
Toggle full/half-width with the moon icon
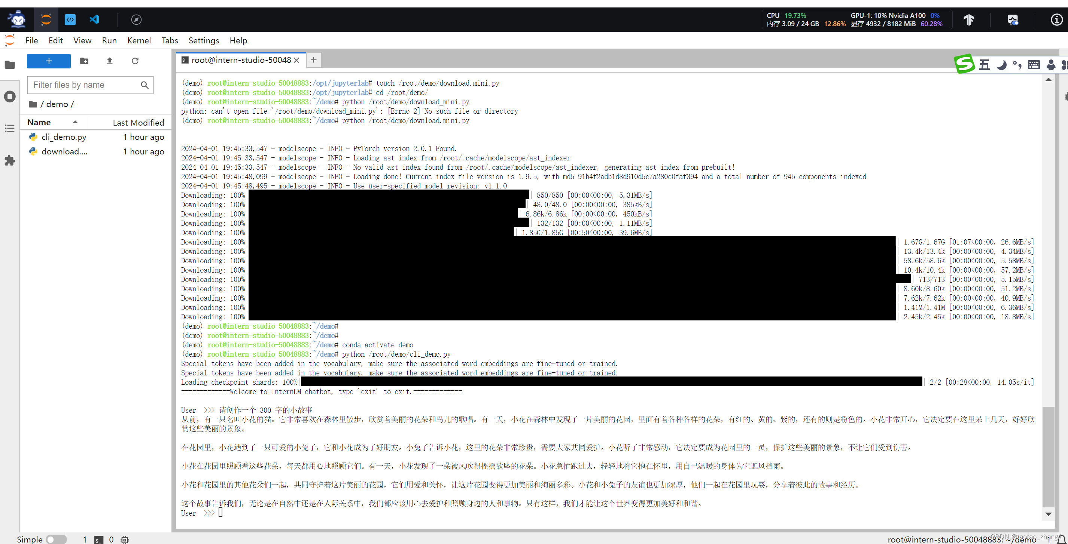tap(1001, 65)
